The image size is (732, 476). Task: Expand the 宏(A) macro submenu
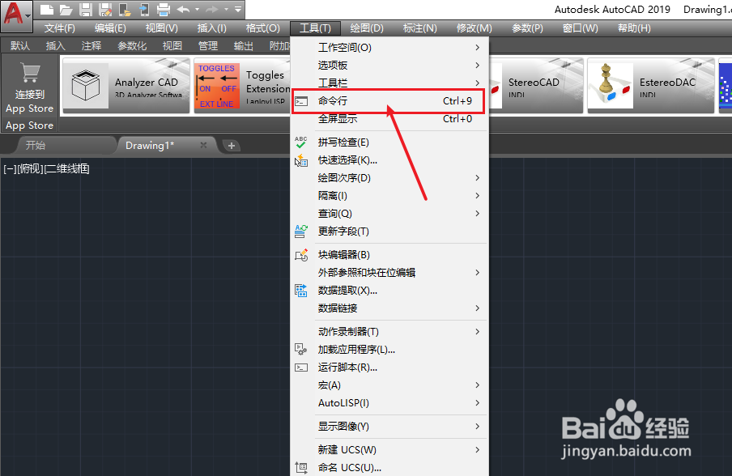click(389, 385)
